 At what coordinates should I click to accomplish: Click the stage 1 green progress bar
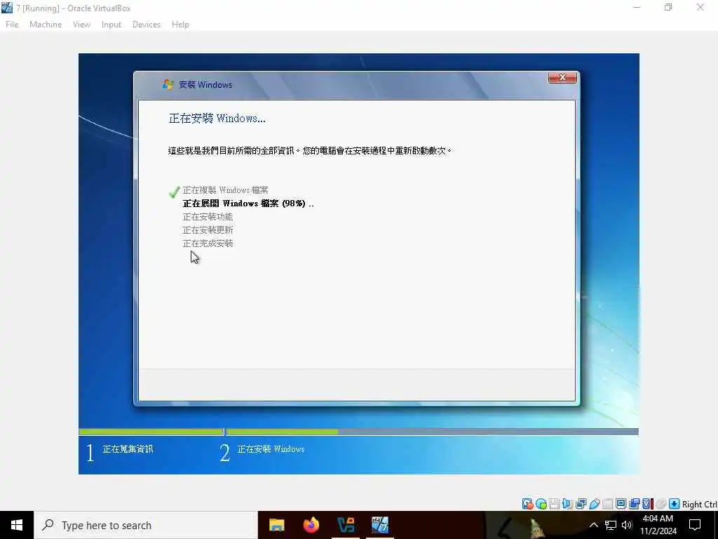coord(151,432)
